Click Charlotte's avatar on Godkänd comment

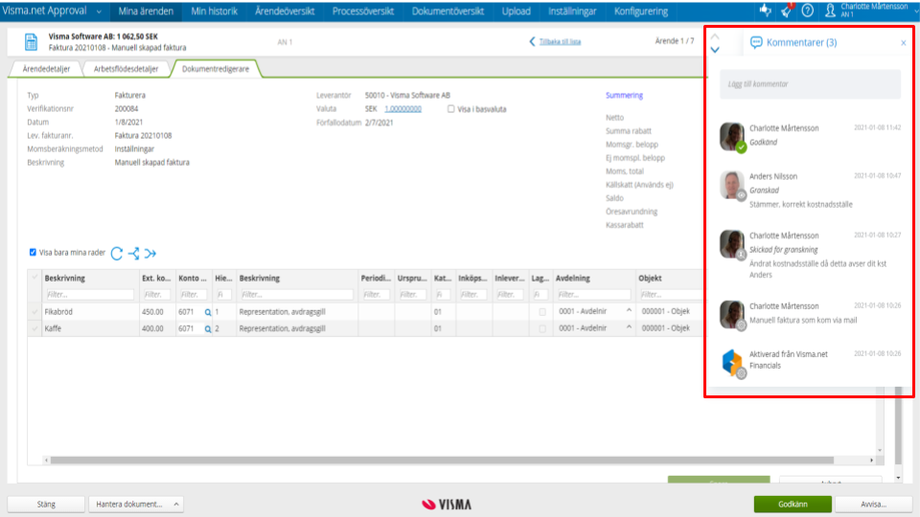click(732, 137)
